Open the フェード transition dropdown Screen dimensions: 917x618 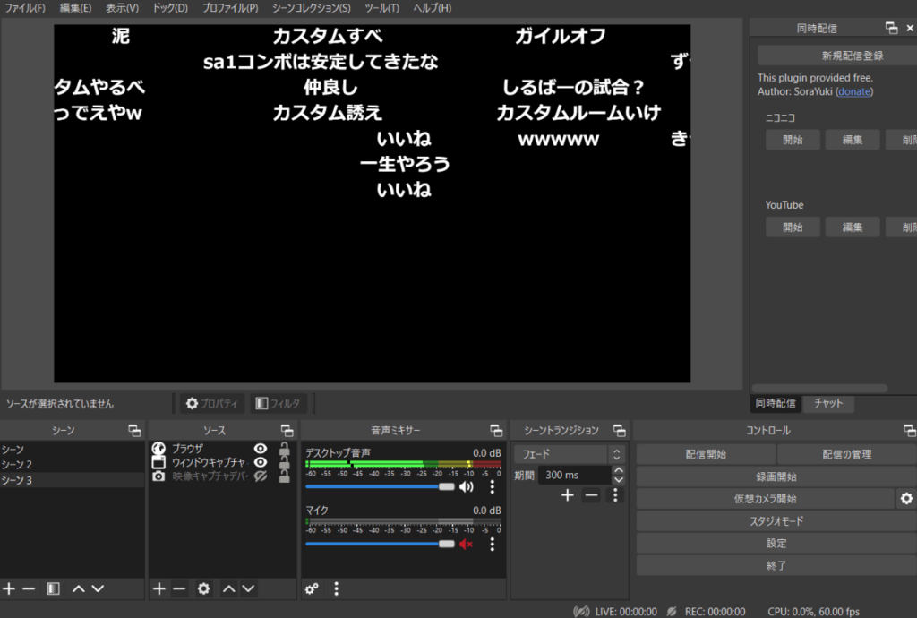coord(569,454)
